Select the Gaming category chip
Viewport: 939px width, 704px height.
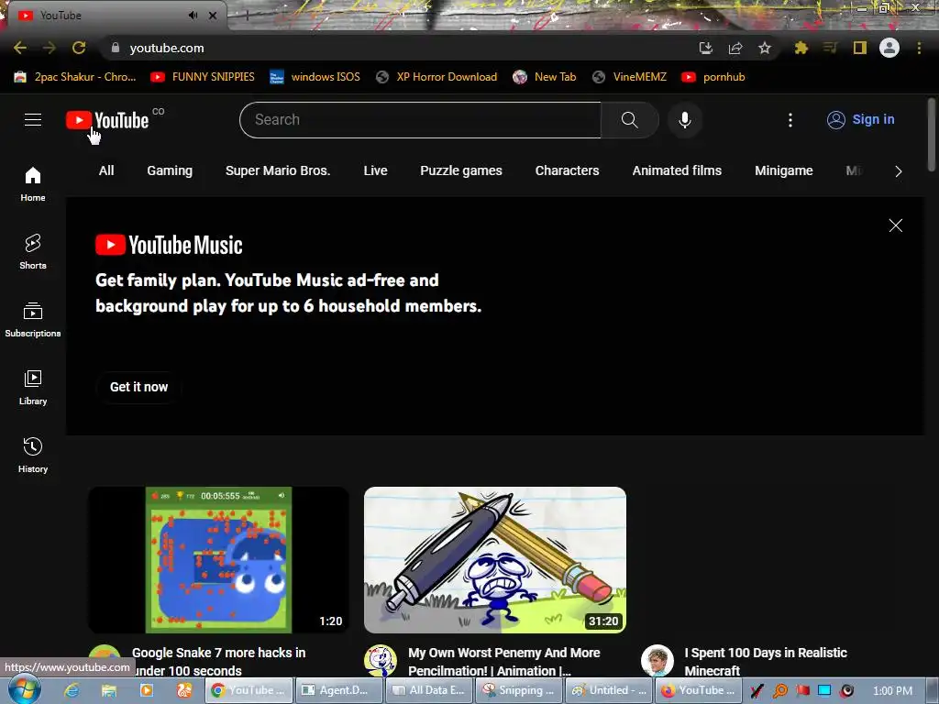pyautogui.click(x=170, y=170)
